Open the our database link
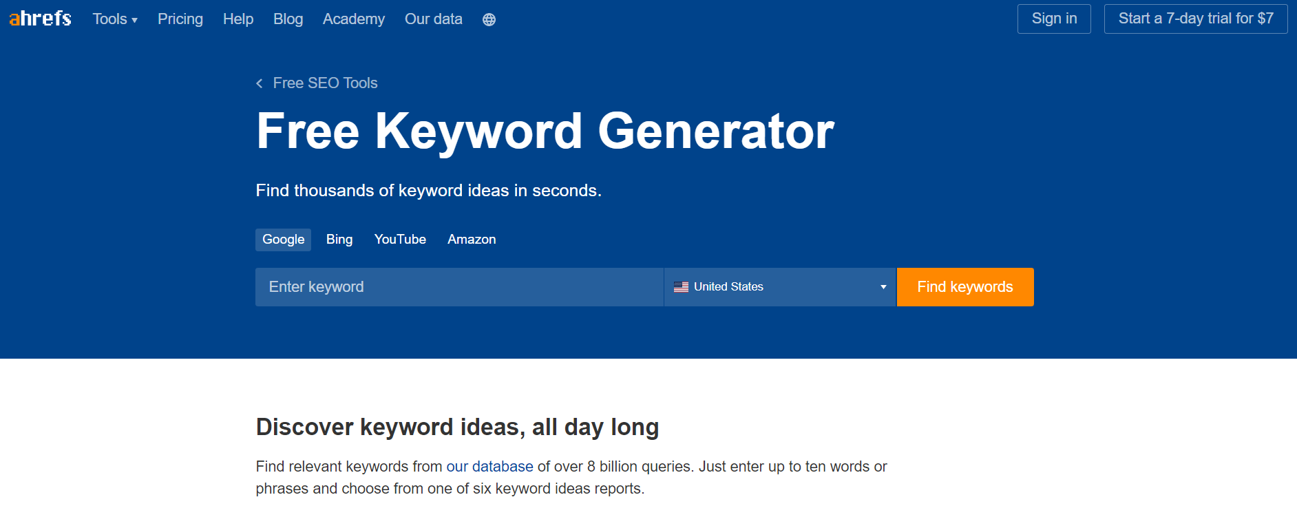 point(489,467)
